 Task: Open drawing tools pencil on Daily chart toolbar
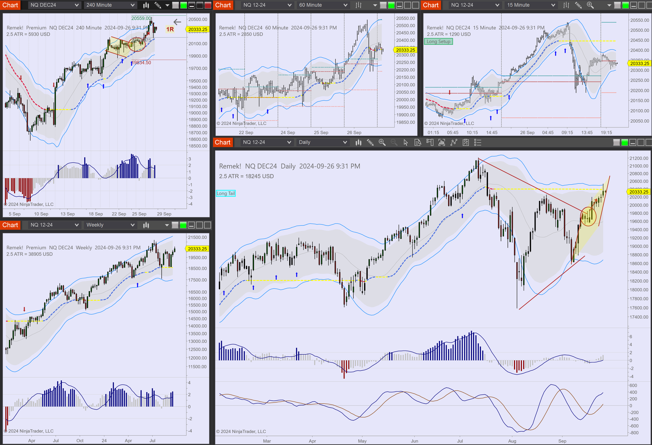coord(370,142)
